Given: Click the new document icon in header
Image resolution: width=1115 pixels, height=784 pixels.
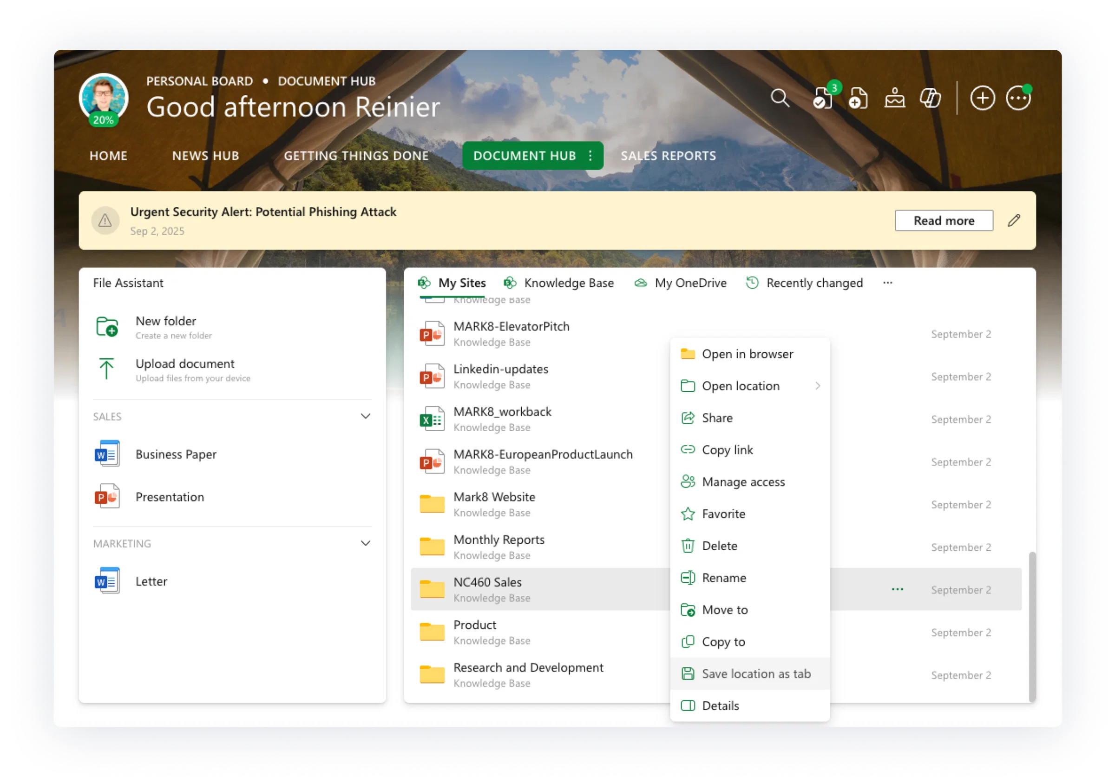Looking at the screenshot, I should point(858,98).
